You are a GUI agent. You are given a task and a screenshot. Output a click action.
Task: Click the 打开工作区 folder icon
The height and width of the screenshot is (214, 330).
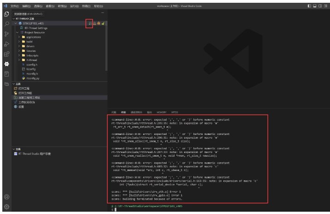click(x=15, y=93)
